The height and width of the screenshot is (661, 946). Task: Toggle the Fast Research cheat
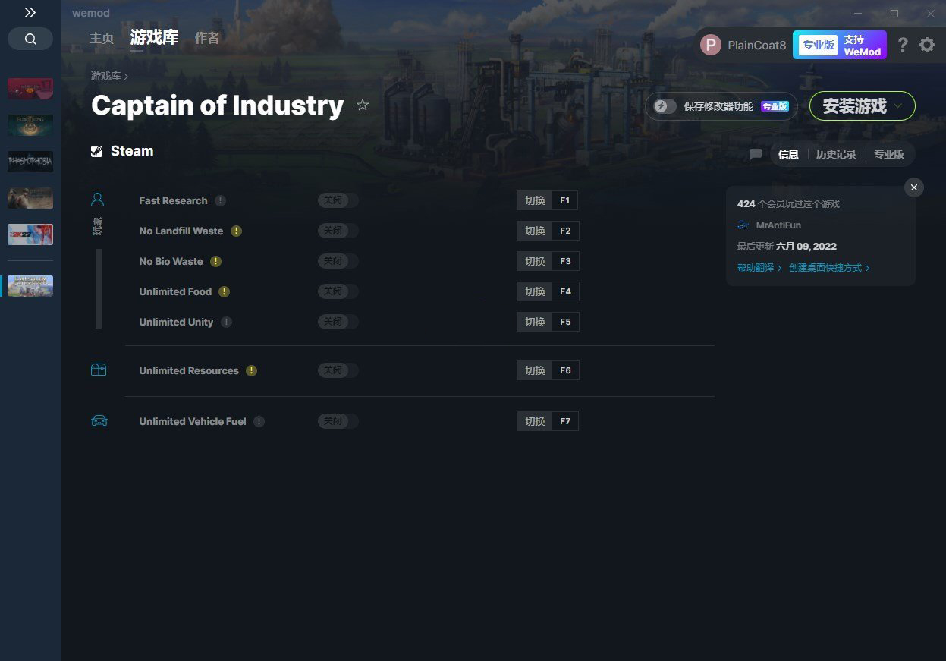(x=338, y=200)
